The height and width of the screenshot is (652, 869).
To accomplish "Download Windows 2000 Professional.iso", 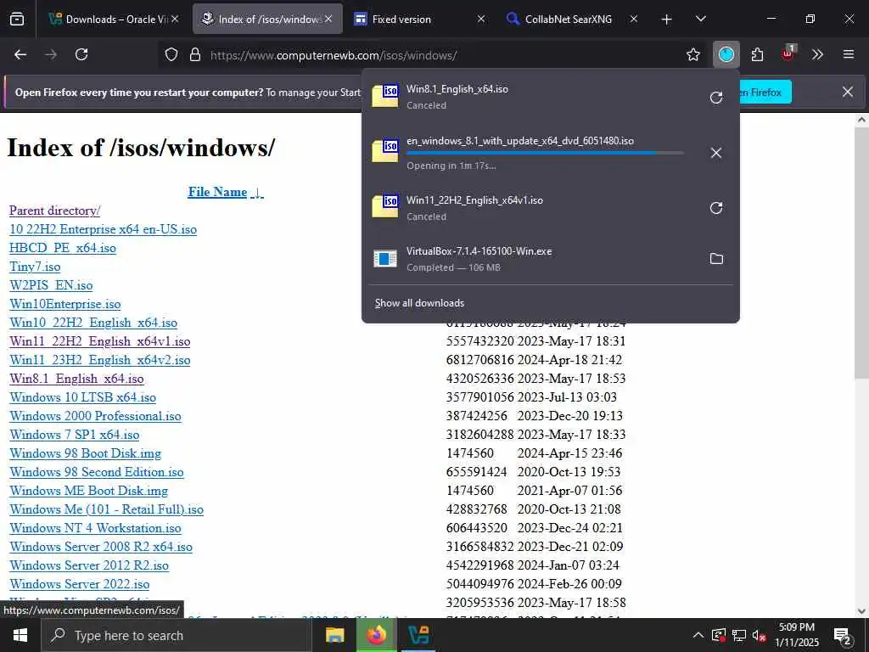I will pyautogui.click(x=95, y=416).
